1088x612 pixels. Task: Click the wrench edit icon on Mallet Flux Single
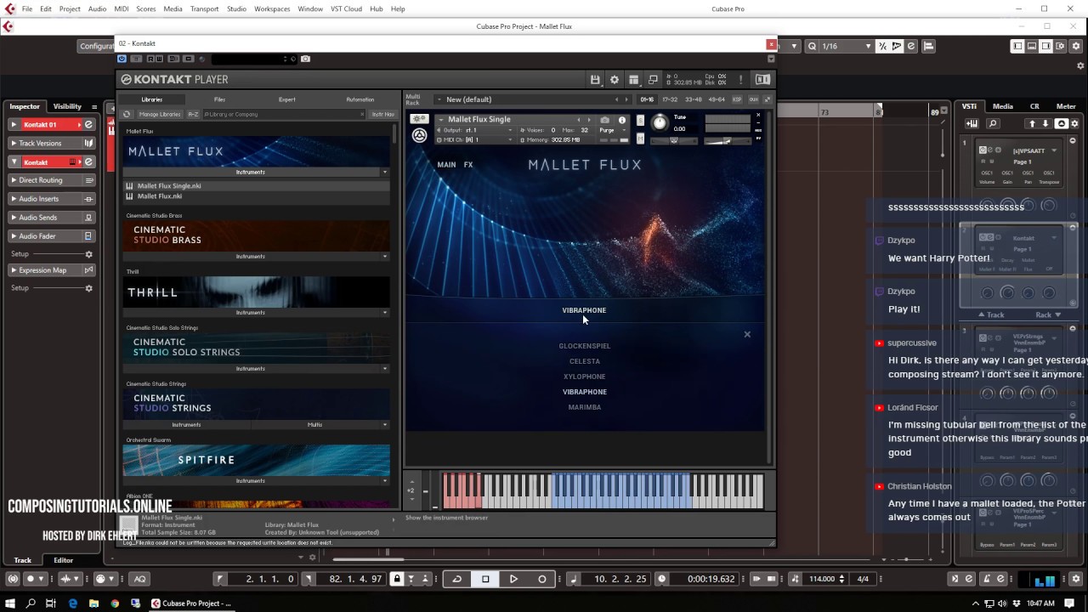pos(419,119)
